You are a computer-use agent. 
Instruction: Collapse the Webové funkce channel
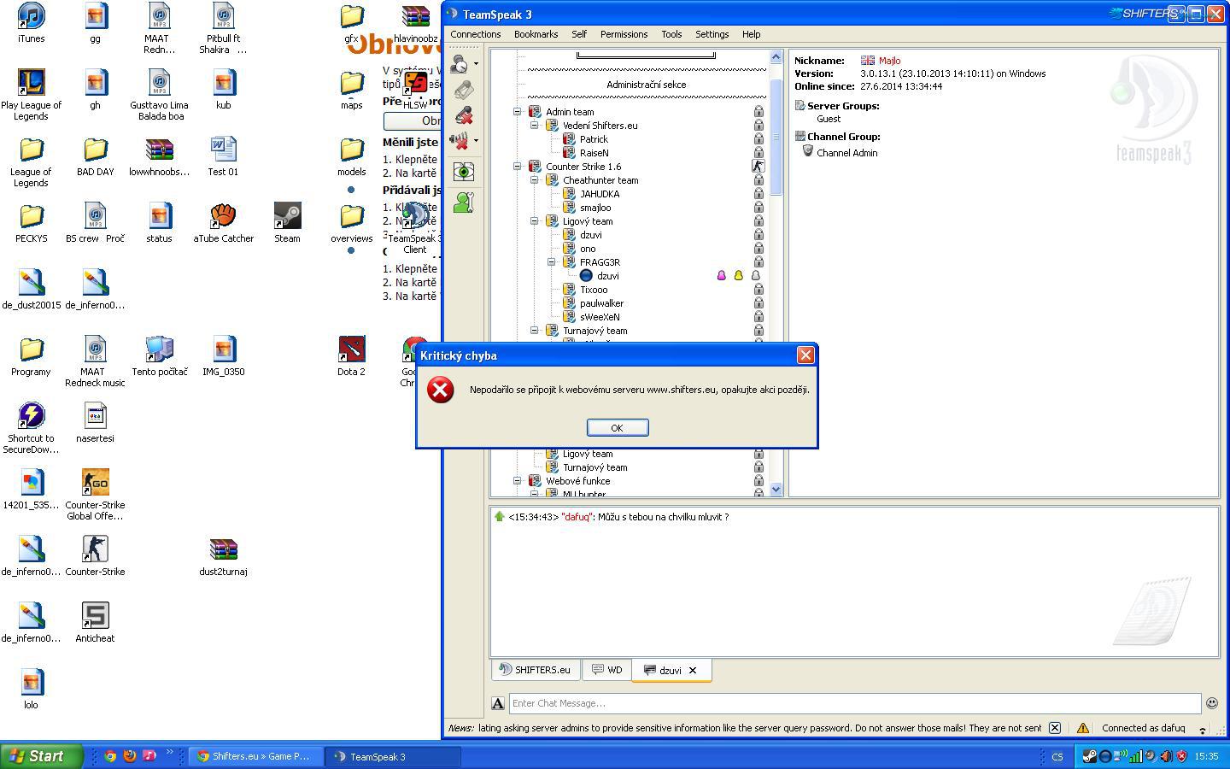click(518, 481)
